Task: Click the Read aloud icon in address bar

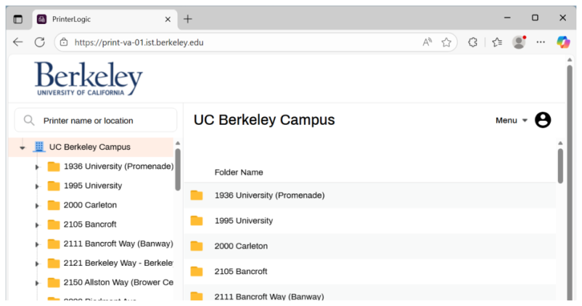Action: click(x=427, y=42)
